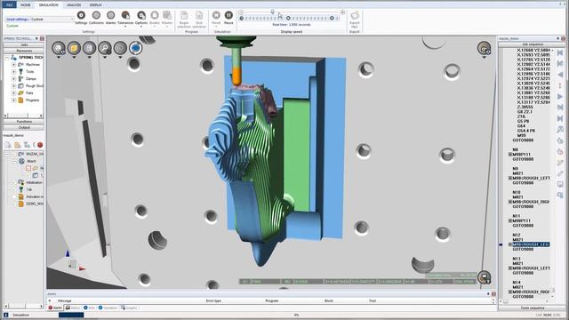
Task: Click the top-right viewport round icon
Action: click(484, 48)
